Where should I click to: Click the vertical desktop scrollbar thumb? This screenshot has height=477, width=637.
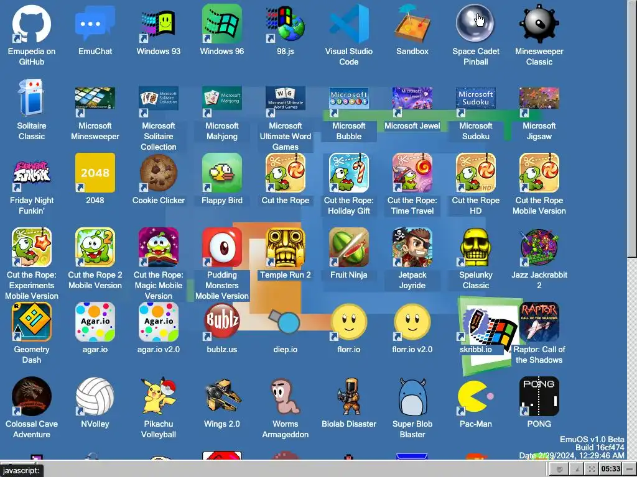pos(632,128)
